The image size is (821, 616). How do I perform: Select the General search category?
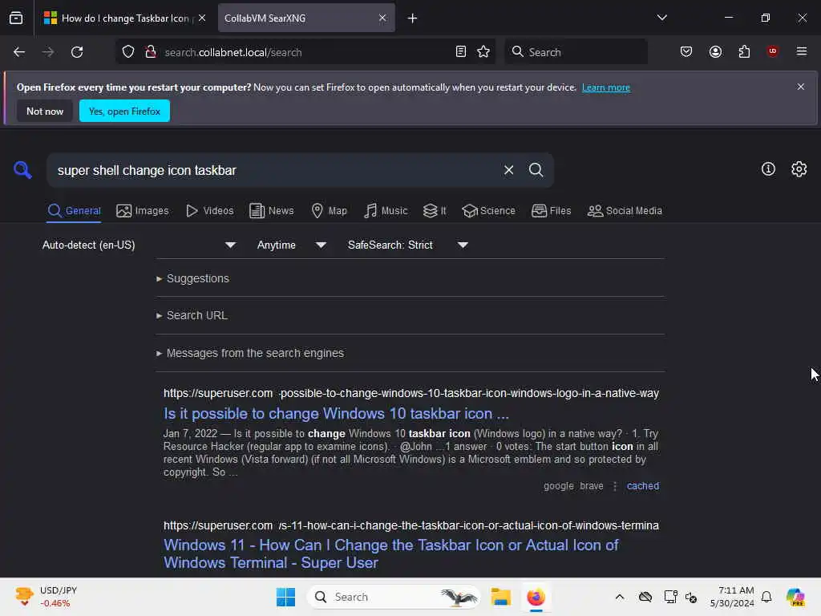(74, 211)
